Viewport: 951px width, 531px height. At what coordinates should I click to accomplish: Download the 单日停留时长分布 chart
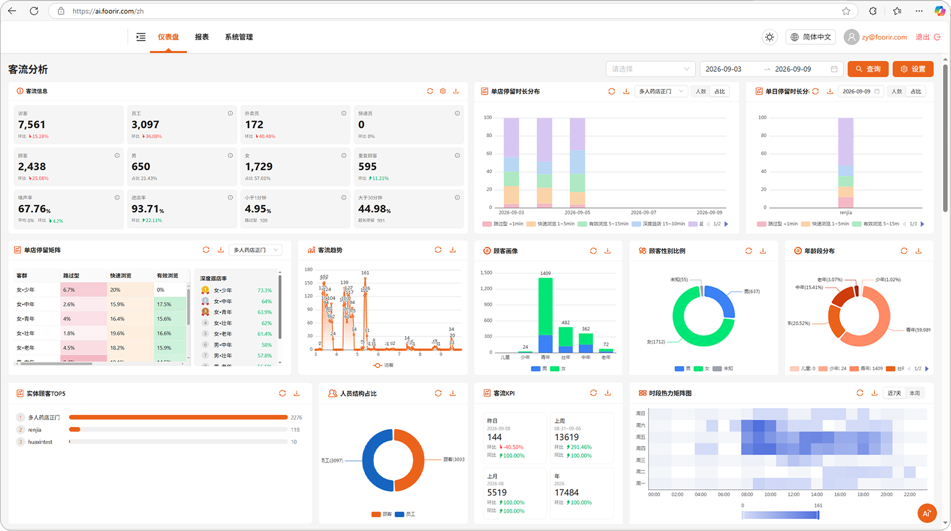(830, 91)
